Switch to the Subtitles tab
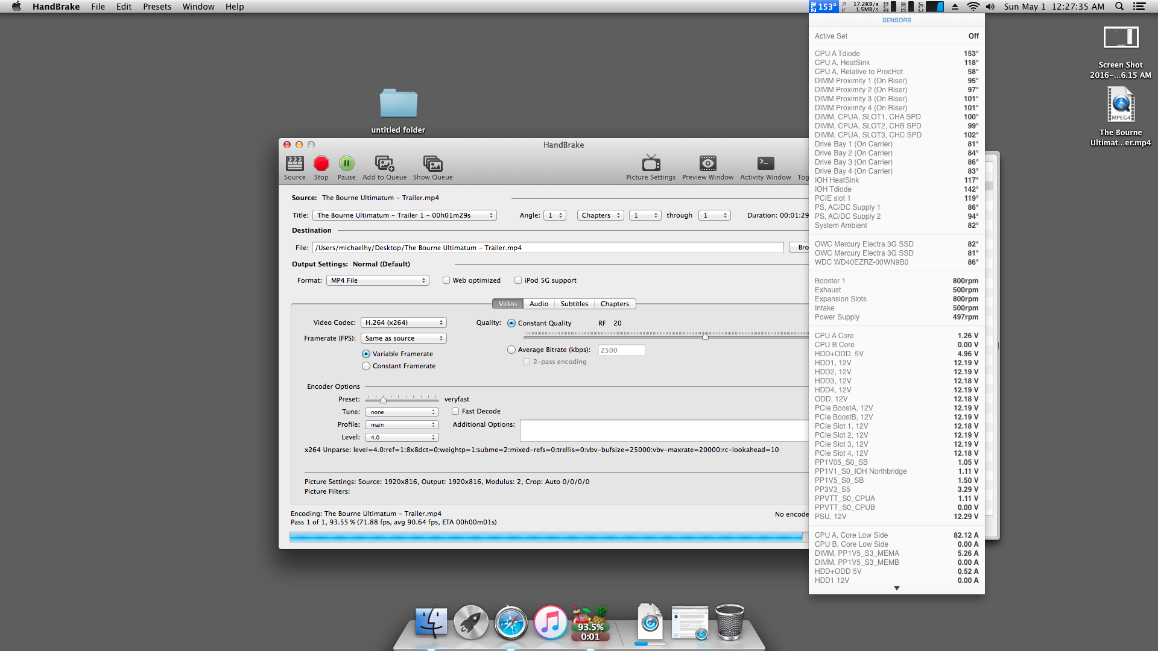The width and height of the screenshot is (1158, 651). point(574,304)
